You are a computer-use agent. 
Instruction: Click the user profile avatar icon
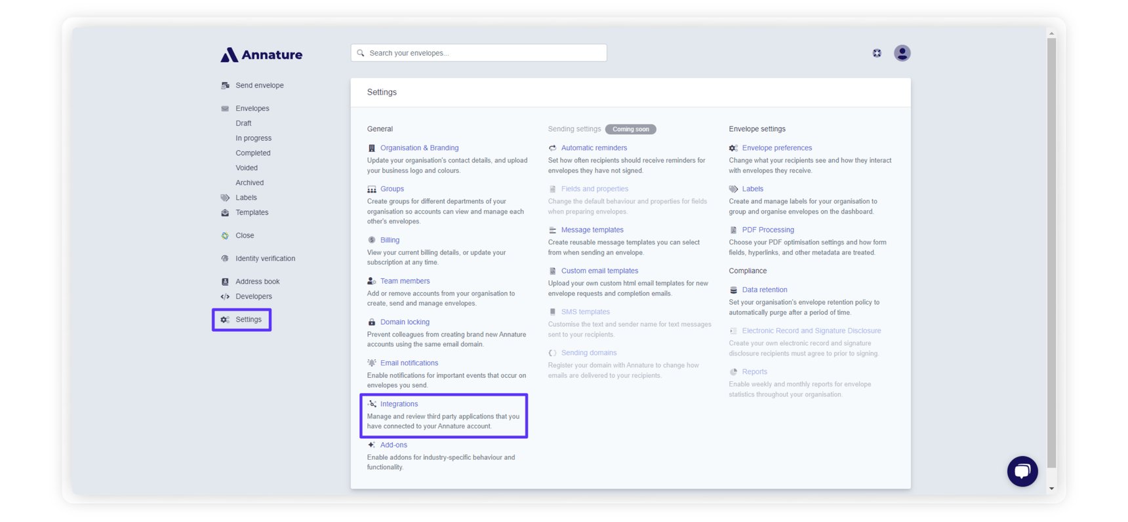click(902, 53)
